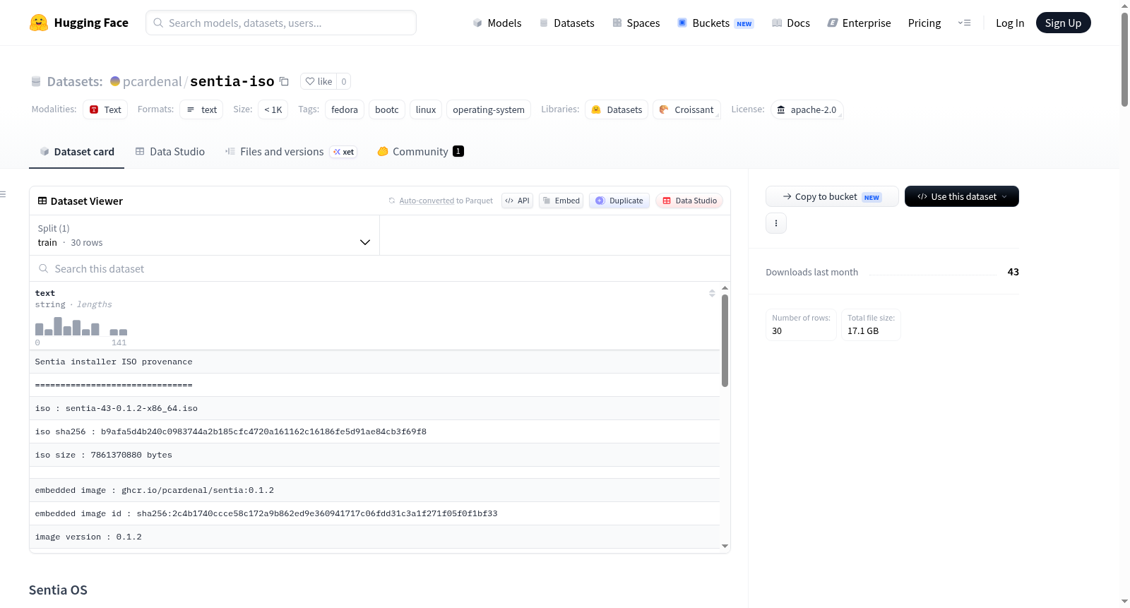
Task: Click the sort arrows on text column
Action: (x=712, y=293)
